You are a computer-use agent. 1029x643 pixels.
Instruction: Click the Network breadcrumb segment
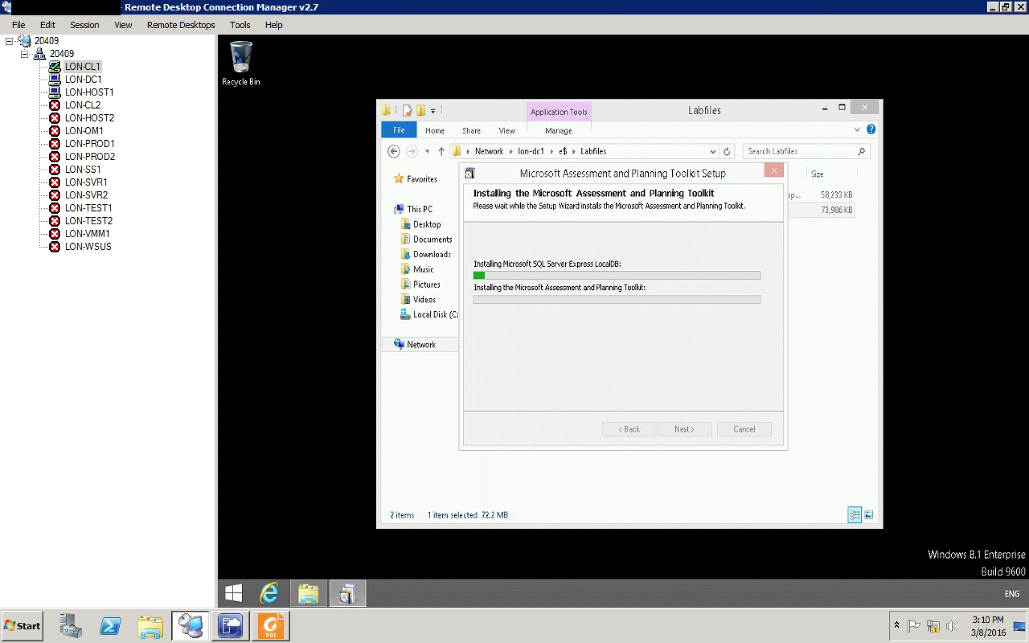coord(489,151)
